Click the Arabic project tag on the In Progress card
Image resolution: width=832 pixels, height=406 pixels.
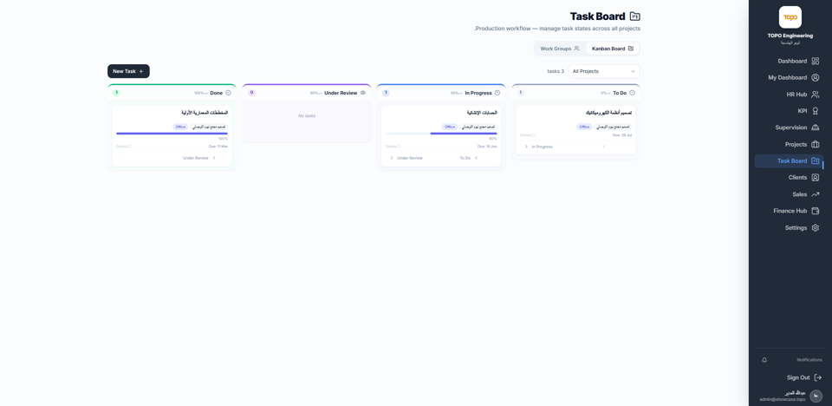pos(478,127)
